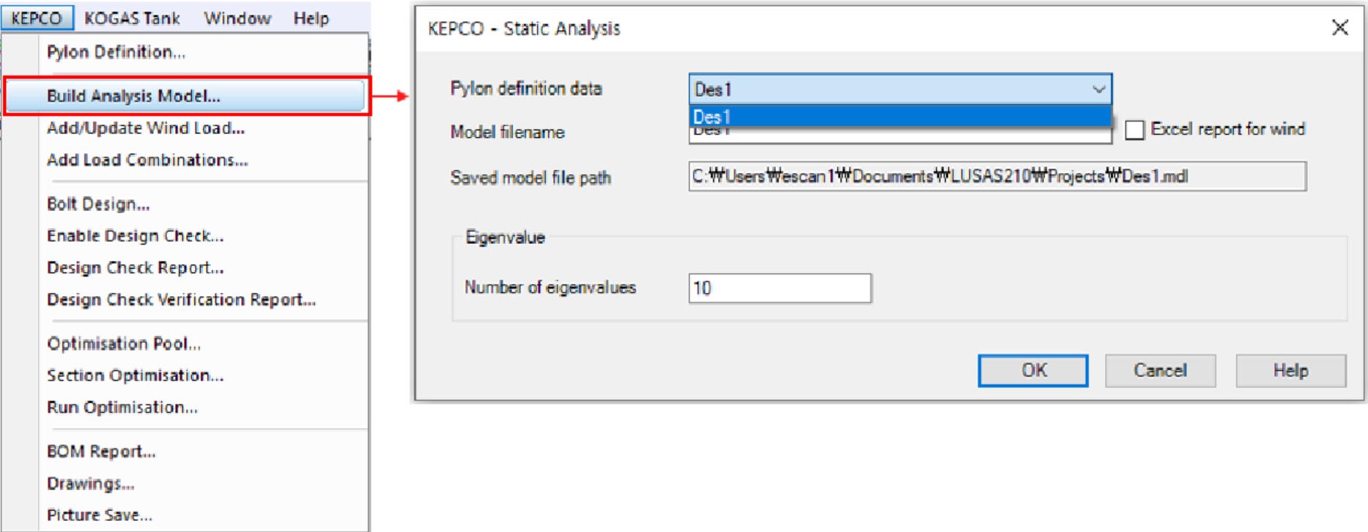The width and height of the screenshot is (1368, 532).
Task: Open the Window menu
Action: click(237, 18)
